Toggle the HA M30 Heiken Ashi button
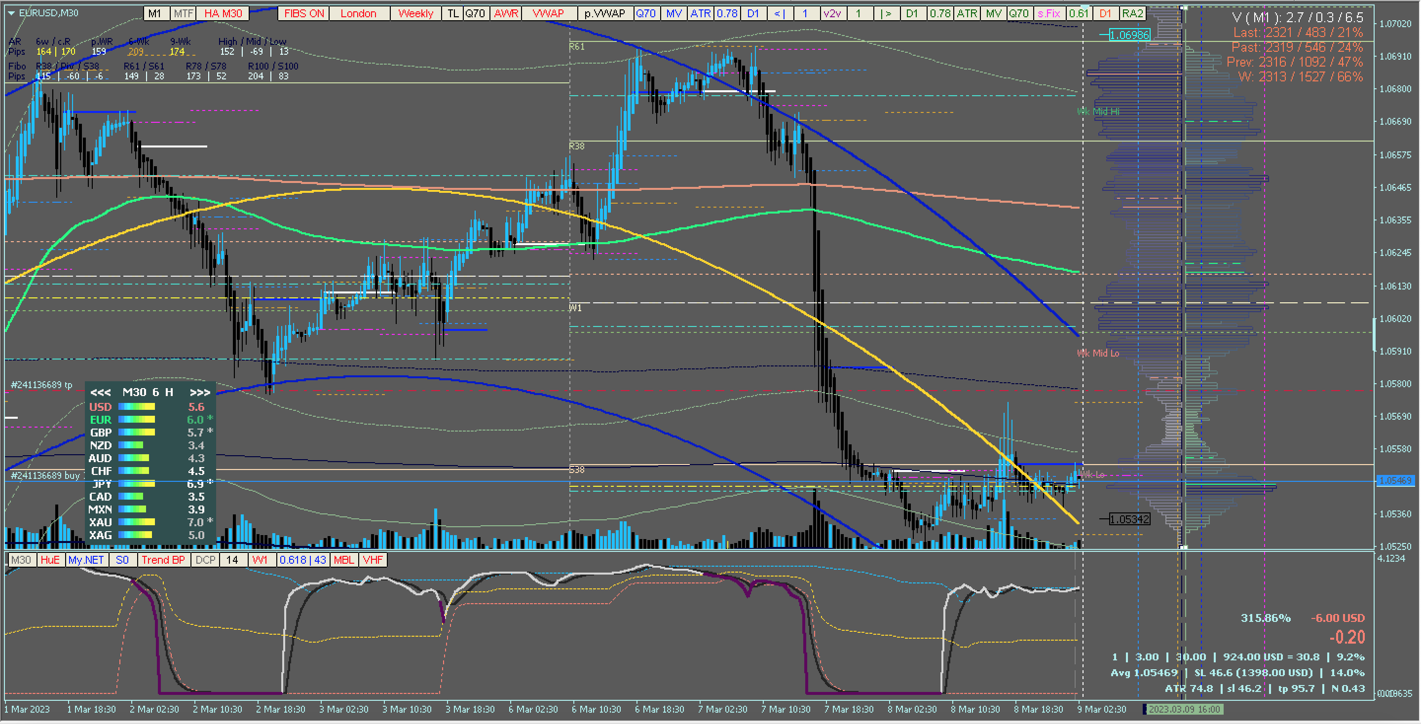The image size is (1421, 724). coord(223,13)
